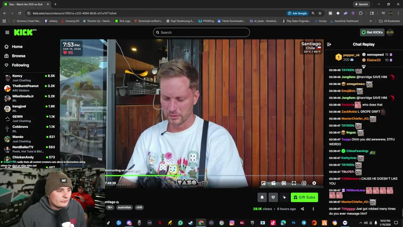Image resolution: width=403 pixels, height=227 pixels.
Task: Collapse the Chat Replay panel
Action: [x=329, y=44]
